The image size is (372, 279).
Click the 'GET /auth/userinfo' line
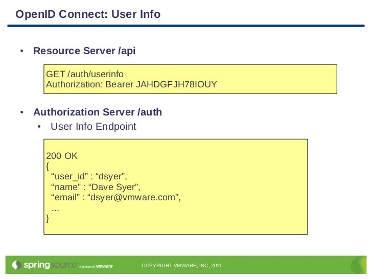[x=85, y=74]
